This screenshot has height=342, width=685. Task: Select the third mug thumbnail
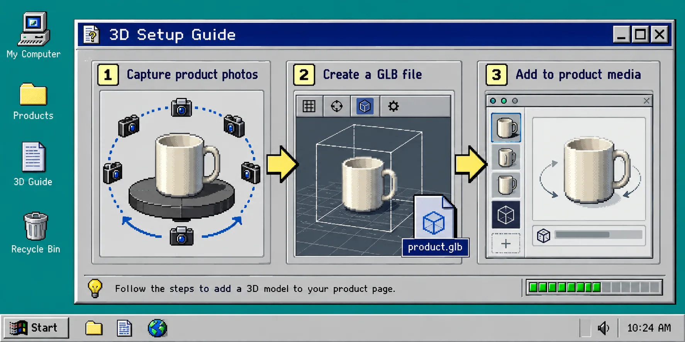[506, 185]
